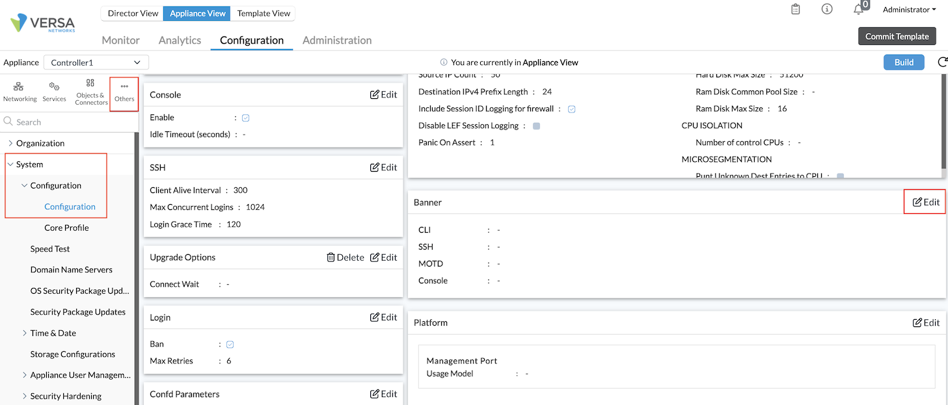Open the Administrator user menu
The width and height of the screenshot is (948, 405).
pos(909,9)
